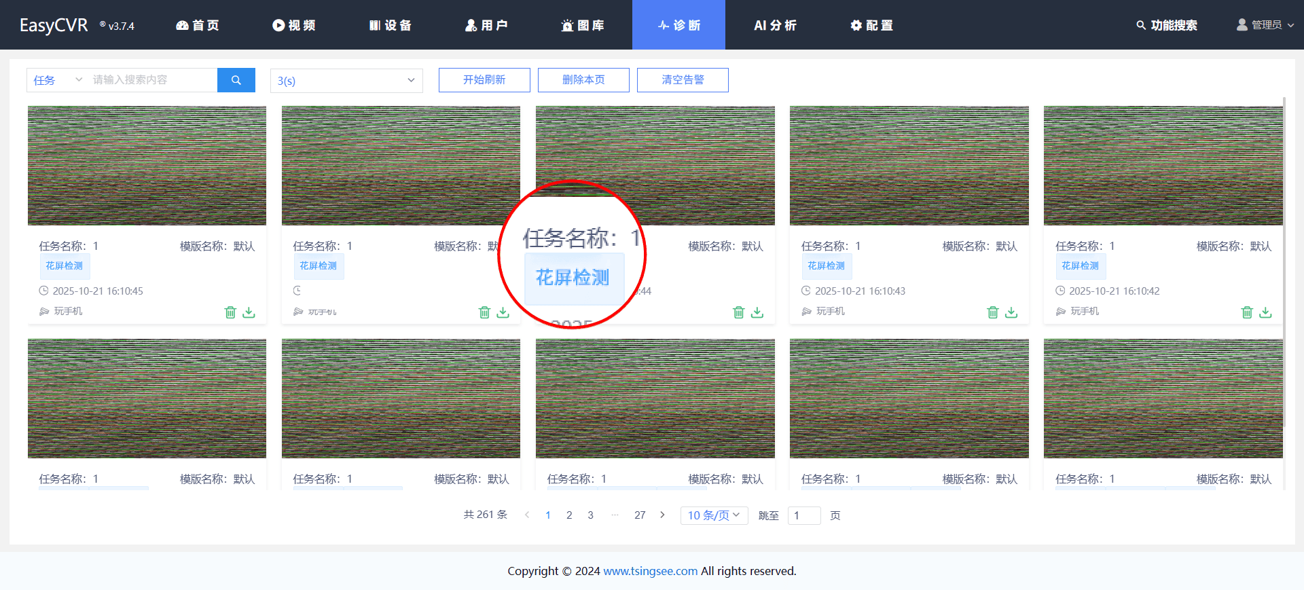
Task: Download snapshot from the fourth alarm card
Action: click(x=1011, y=312)
